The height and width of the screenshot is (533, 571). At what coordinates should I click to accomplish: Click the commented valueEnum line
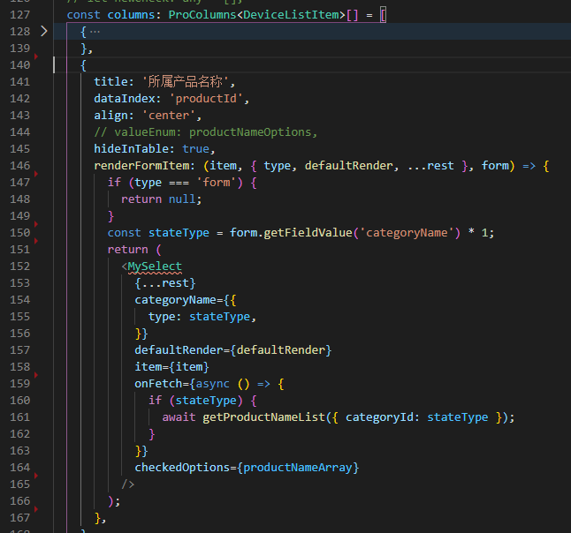point(206,132)
